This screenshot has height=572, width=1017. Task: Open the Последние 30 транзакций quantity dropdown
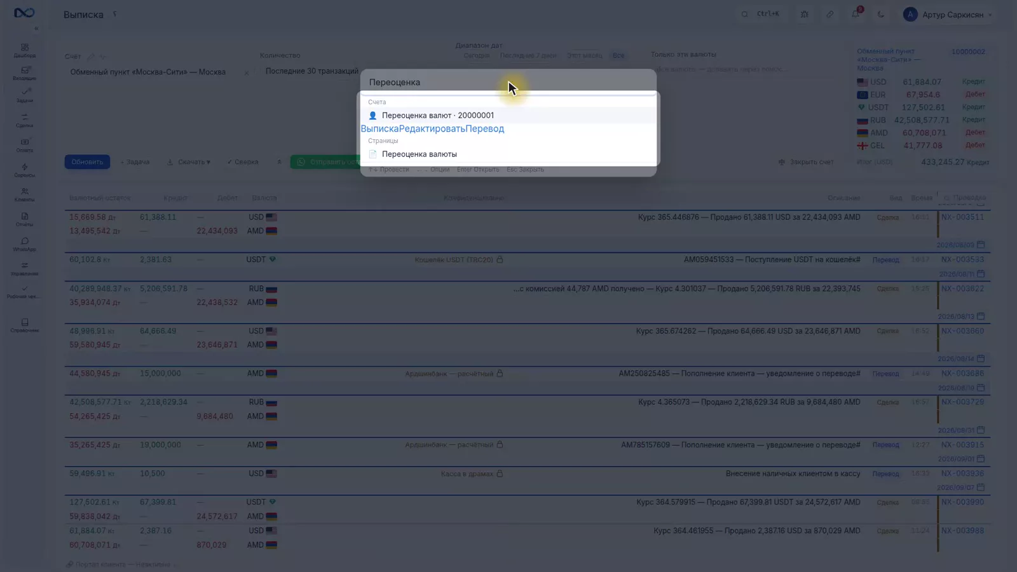pos(311,71)
